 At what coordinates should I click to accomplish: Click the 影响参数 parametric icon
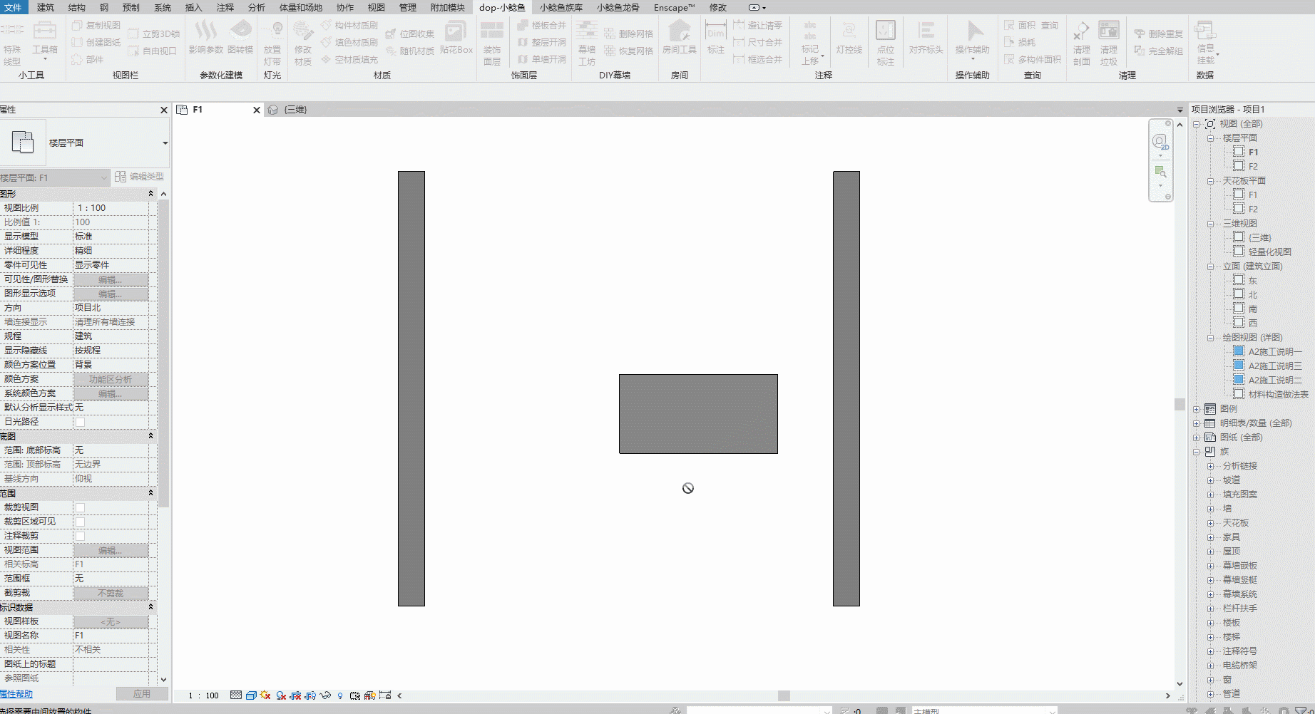pos(206,38)
